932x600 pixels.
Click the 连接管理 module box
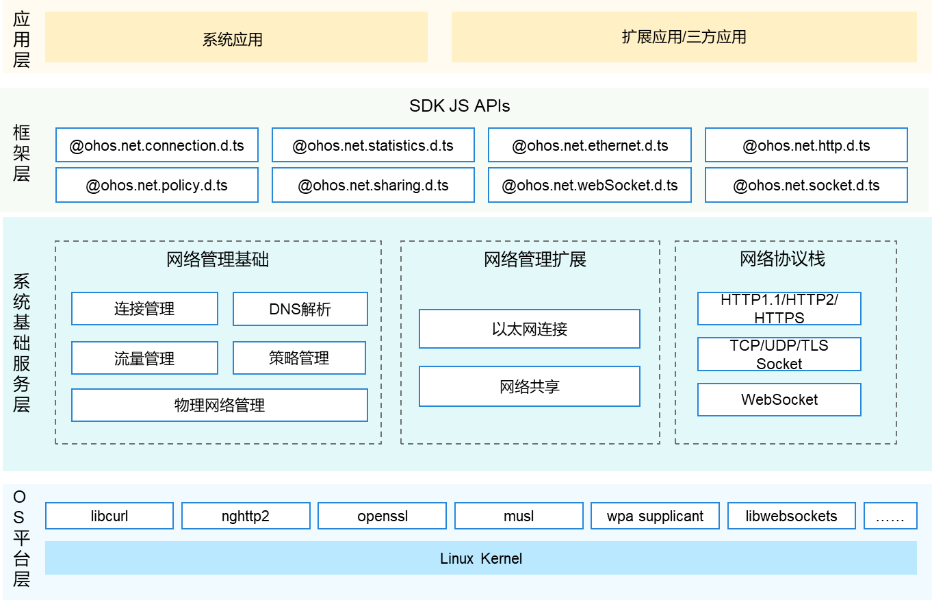pyautogui.click(x=144, y=309)
